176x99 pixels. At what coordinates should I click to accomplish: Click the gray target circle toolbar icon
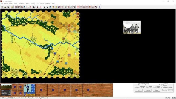pos(87,7)
